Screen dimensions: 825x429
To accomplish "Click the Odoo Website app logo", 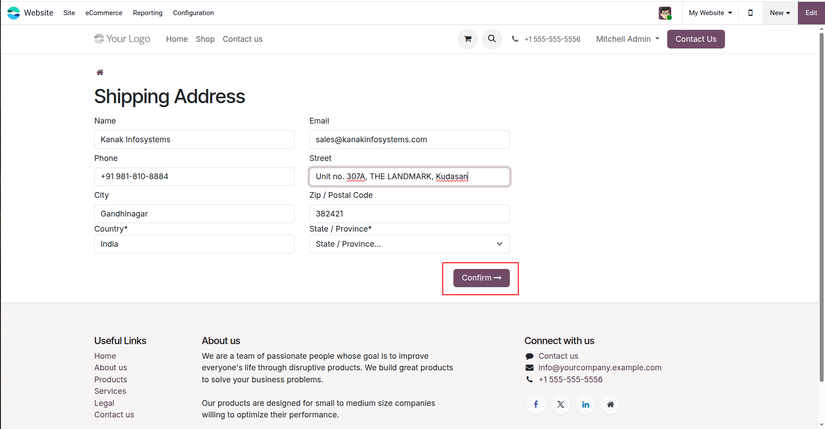I will pyautogui.click(x=14, y=13).
